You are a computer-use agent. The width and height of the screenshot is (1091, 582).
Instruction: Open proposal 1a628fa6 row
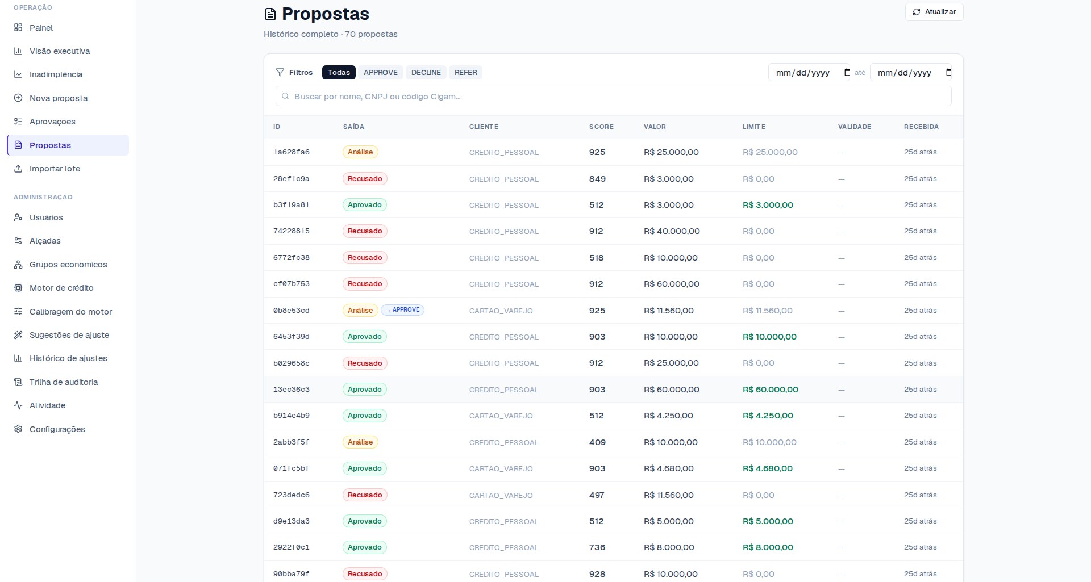click(613, 152)
